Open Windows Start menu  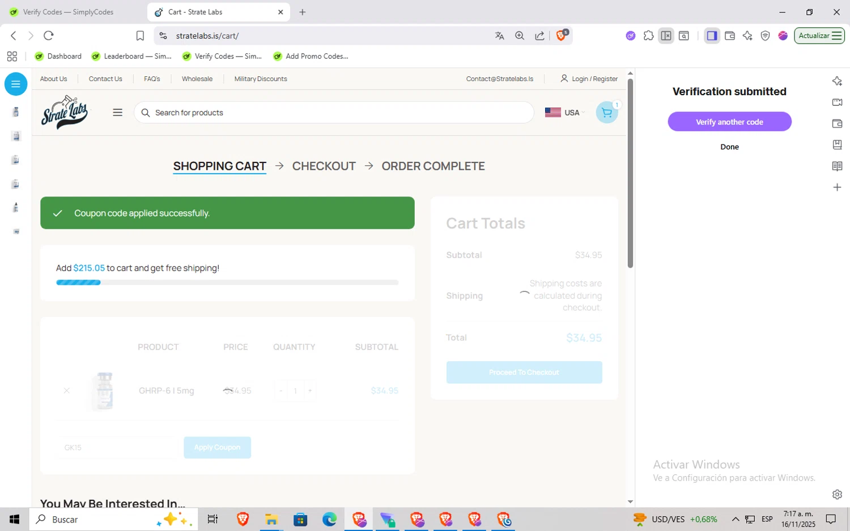14,519
